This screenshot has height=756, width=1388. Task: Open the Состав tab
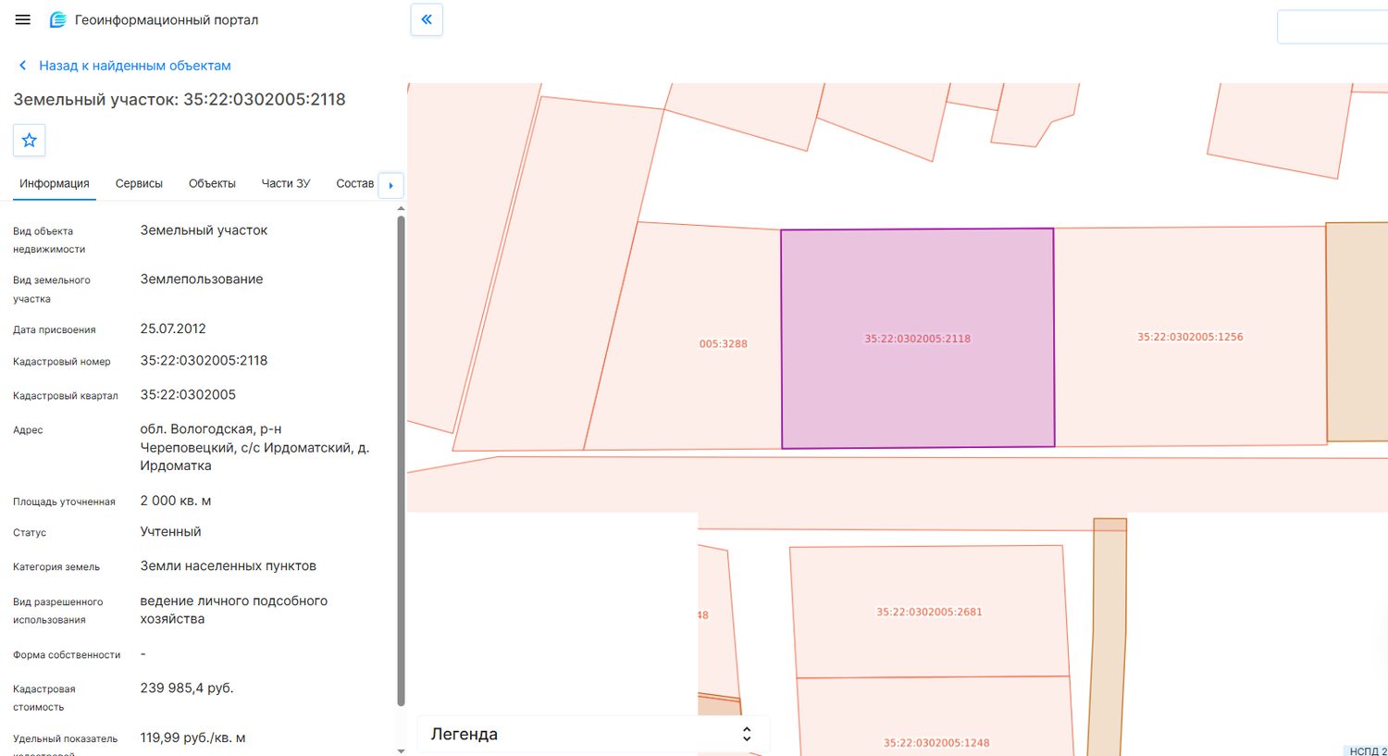(354, 183)
